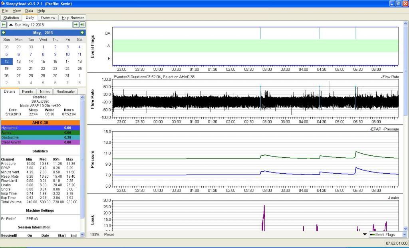The width and height of the screenshot is (409, 248).
Task: Click the 'Resp. Rate' statistics row label
Action: coord(9,176)
